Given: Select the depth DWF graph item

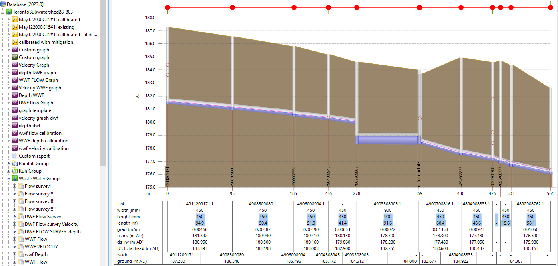Looking at the screenshot, I should click(37, 73).
